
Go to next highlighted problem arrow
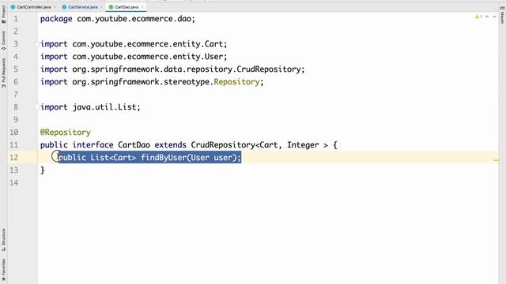[x=494, y=17]
